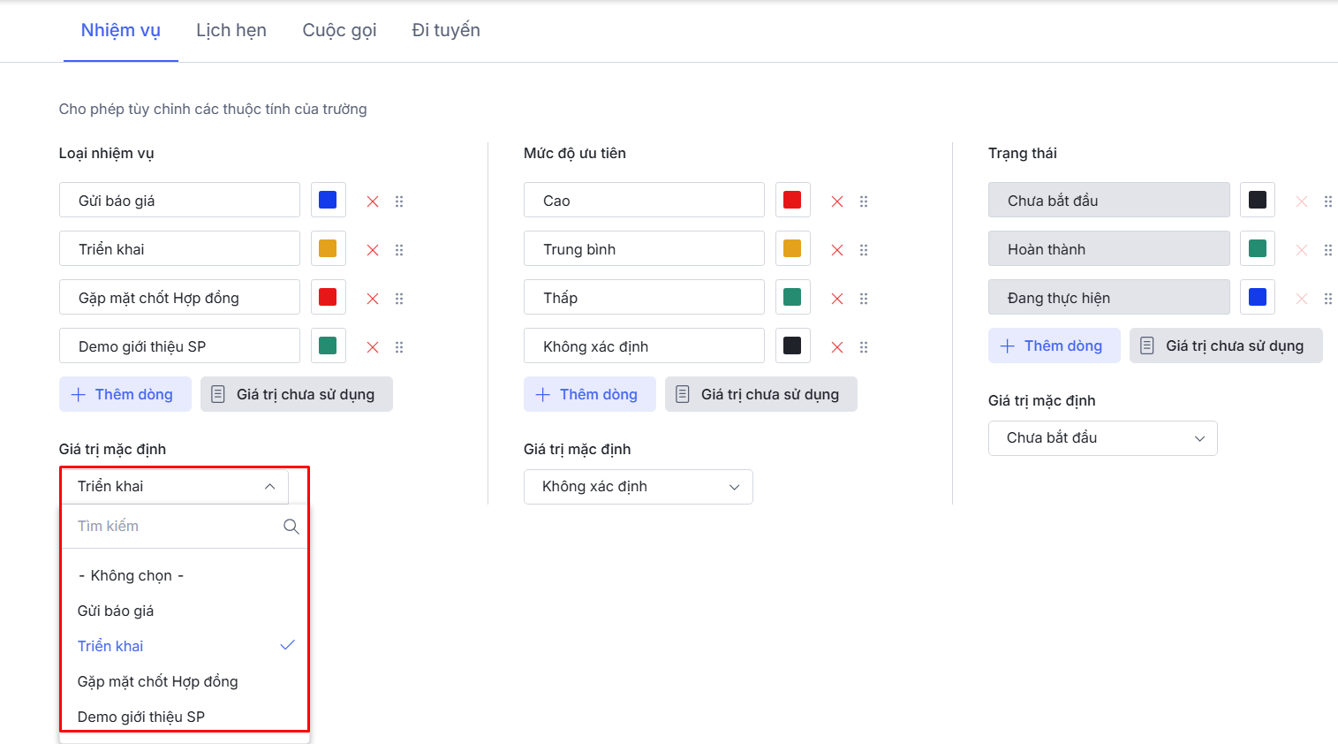Click Giá trị chưa sử dụng under Trạng thái
The width and height of the screenshot is (1338, 744).
coord(1225,345)
